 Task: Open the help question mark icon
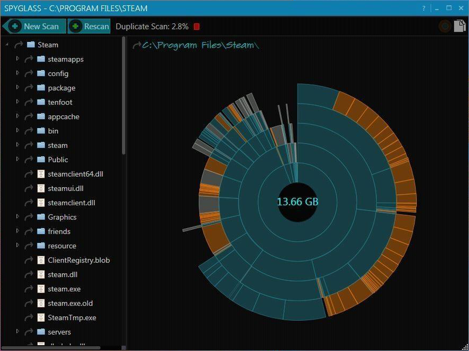(x=424, y=8)
